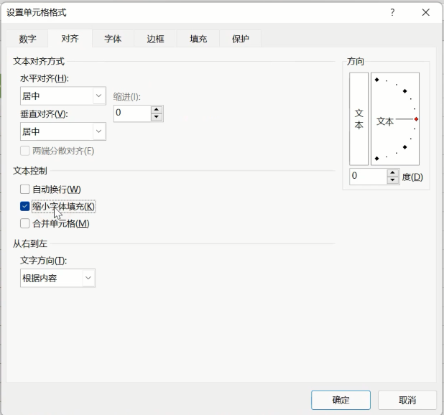Select the 对齐 tab
Viewport: 444px width, 415px height.
click(70, 38)
